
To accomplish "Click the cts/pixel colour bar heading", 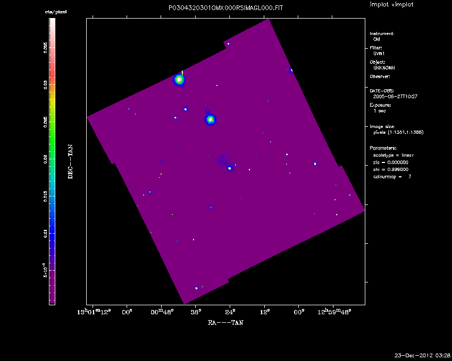I will tap(56, 12).
